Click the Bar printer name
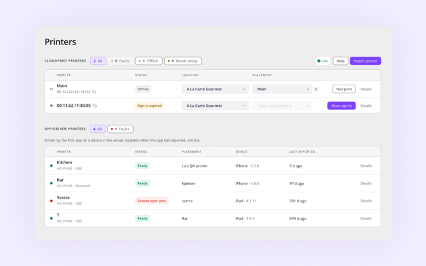Screen dimensions: 426x266 click(x=60, y=180)
